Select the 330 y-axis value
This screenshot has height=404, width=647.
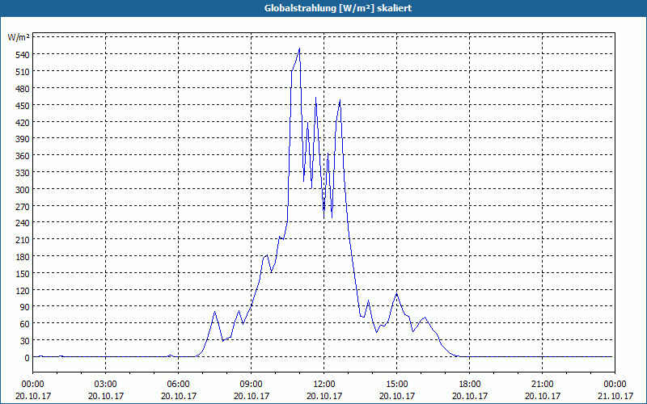click(23, 173)
